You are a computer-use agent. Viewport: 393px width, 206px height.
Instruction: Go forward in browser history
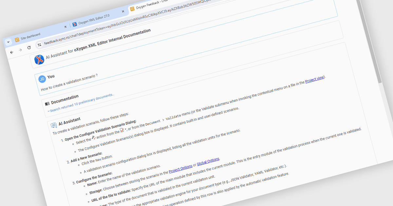[x=20, y=50]
